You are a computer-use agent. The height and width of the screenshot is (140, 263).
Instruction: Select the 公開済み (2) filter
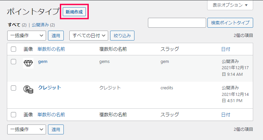pyautogui.click(x=43, y=25)
